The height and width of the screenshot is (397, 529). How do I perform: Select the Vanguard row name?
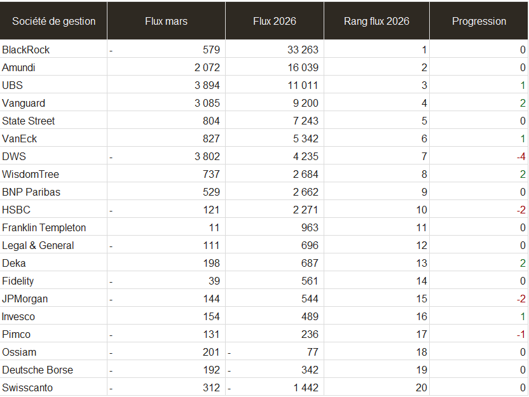pos(24,103)
